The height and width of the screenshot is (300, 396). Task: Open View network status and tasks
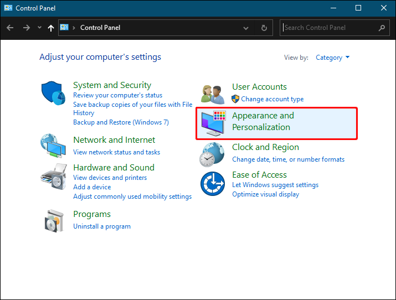pos(116,152)
